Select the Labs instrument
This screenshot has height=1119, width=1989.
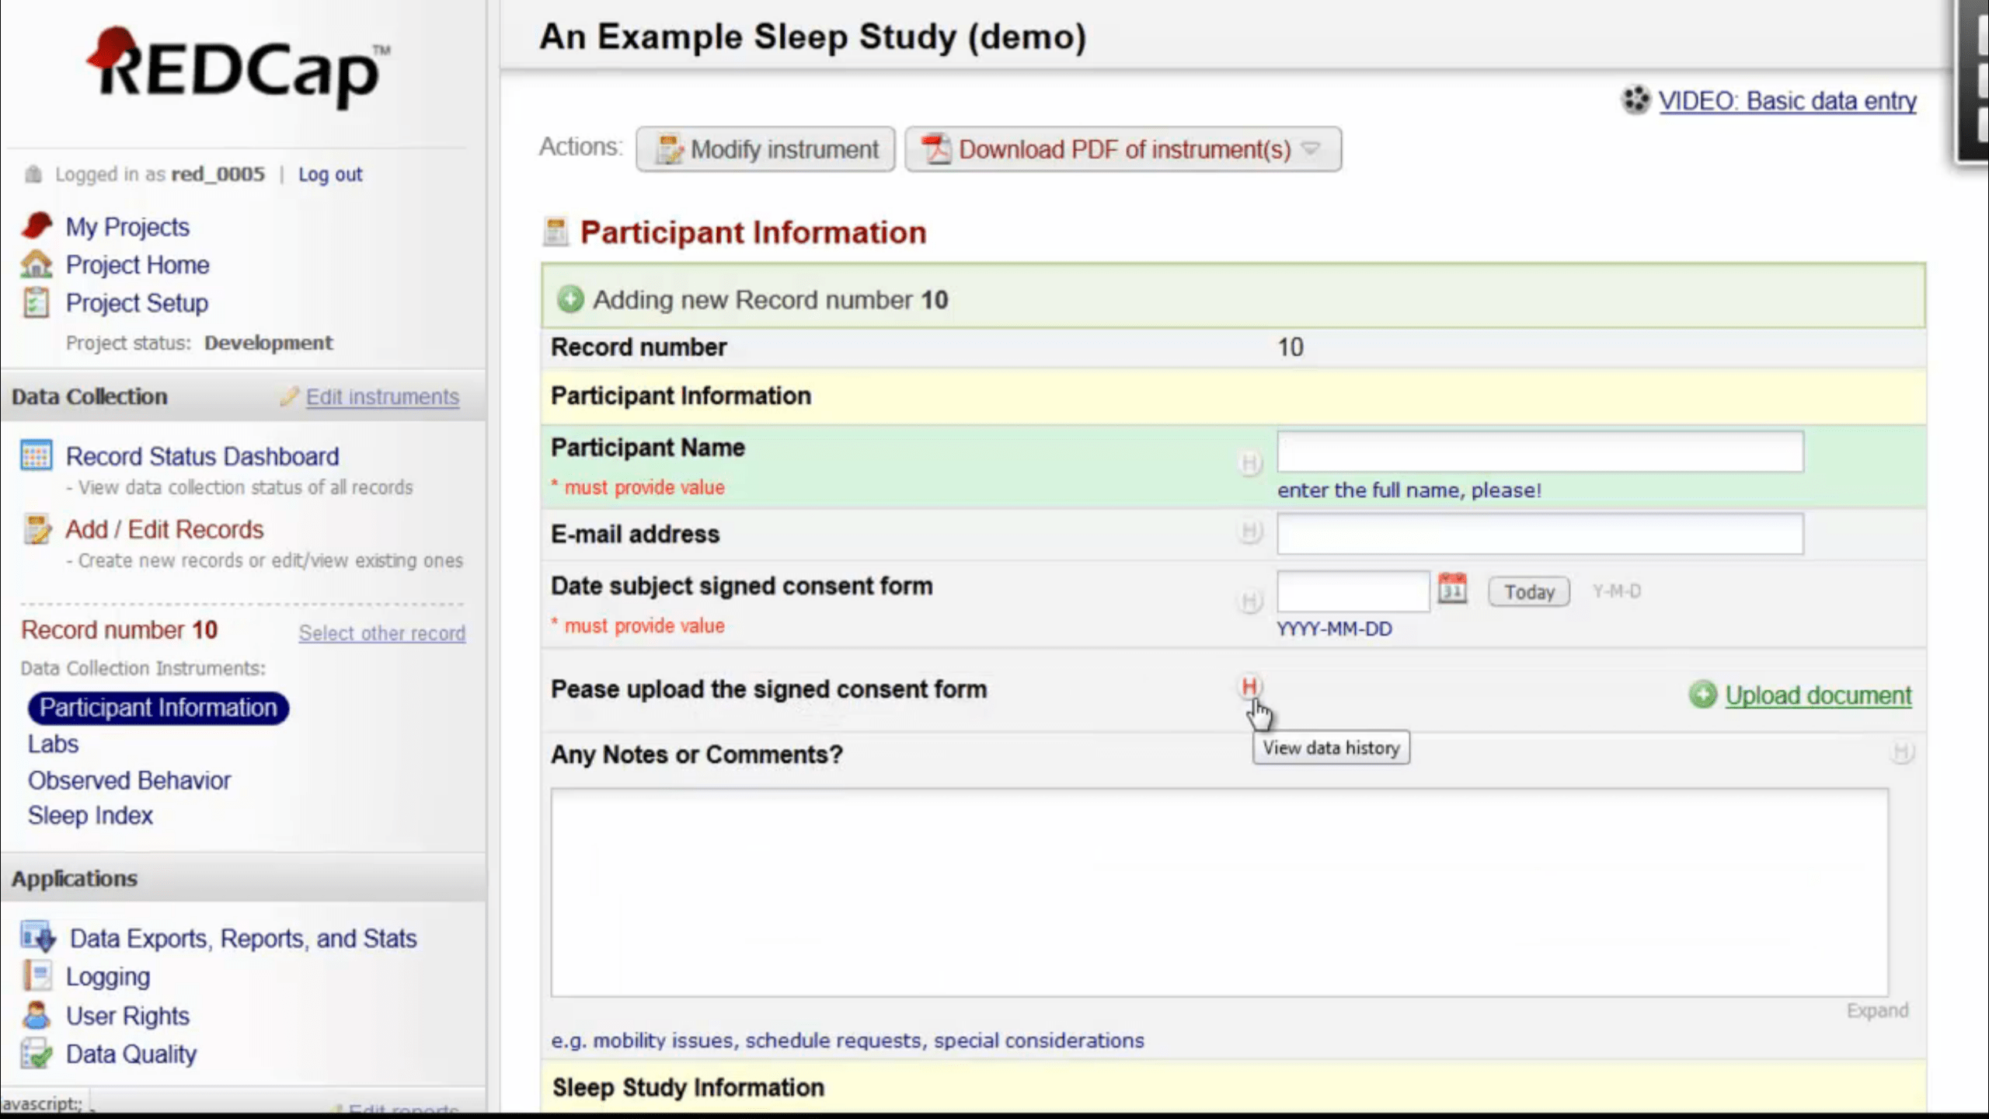point(53,744)
